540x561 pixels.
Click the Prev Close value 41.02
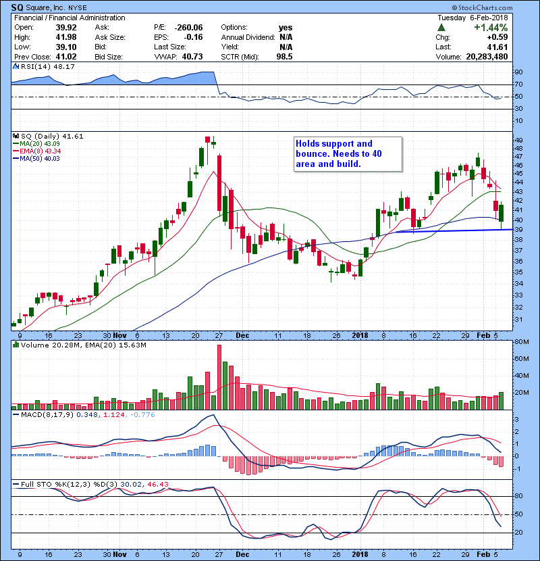pyautogui.click(x=66, y=57)
